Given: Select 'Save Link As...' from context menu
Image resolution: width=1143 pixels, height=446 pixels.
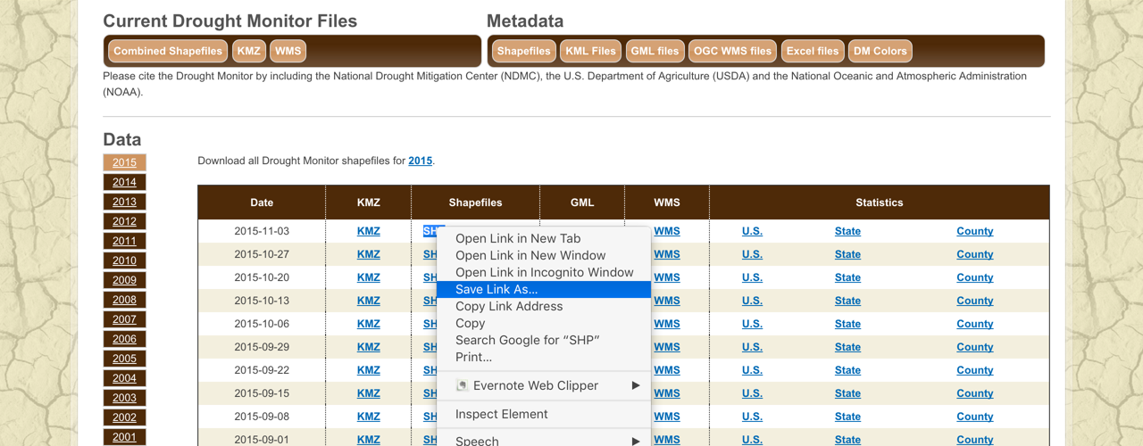Looking at the screenshot, I should tap(496, 289).
